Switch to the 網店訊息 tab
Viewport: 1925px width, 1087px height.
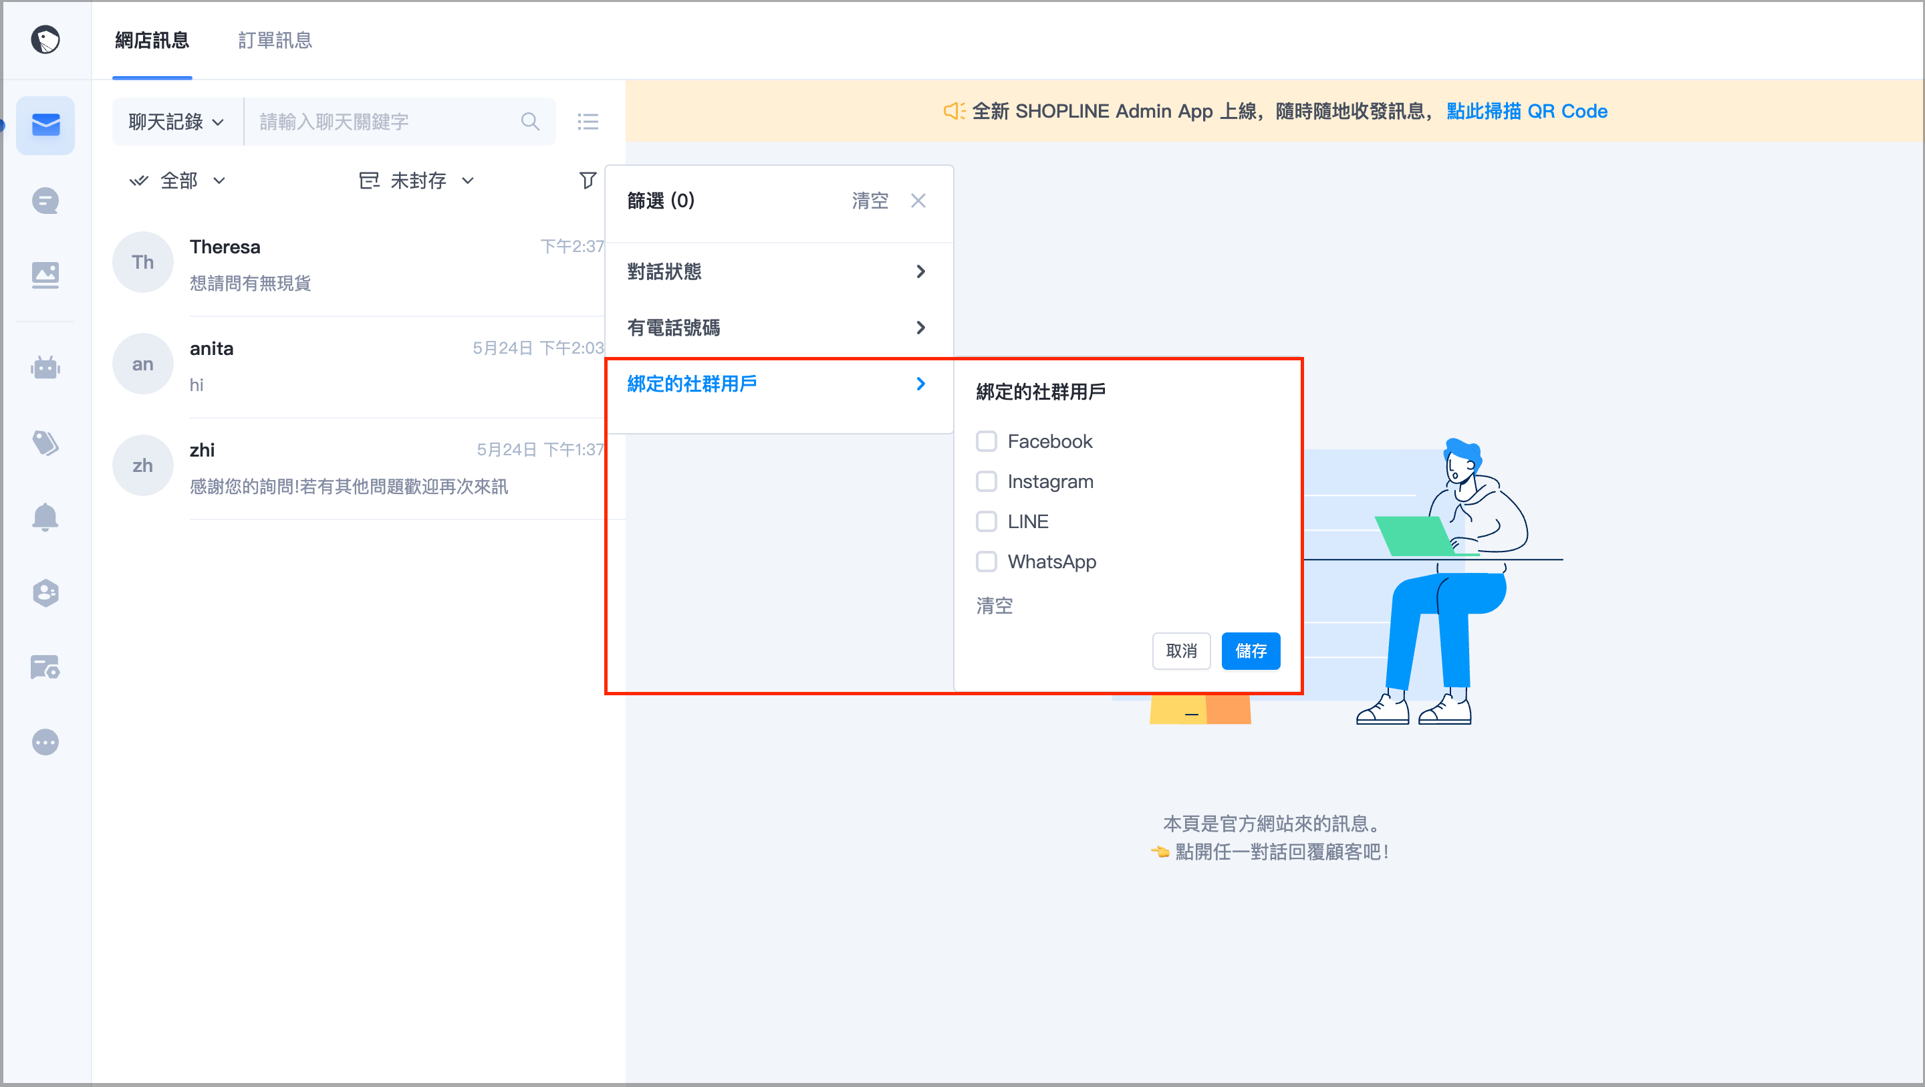[x=152, y=40]
